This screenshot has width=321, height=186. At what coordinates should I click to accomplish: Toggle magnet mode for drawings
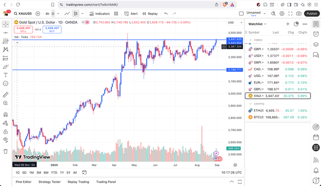5,115
